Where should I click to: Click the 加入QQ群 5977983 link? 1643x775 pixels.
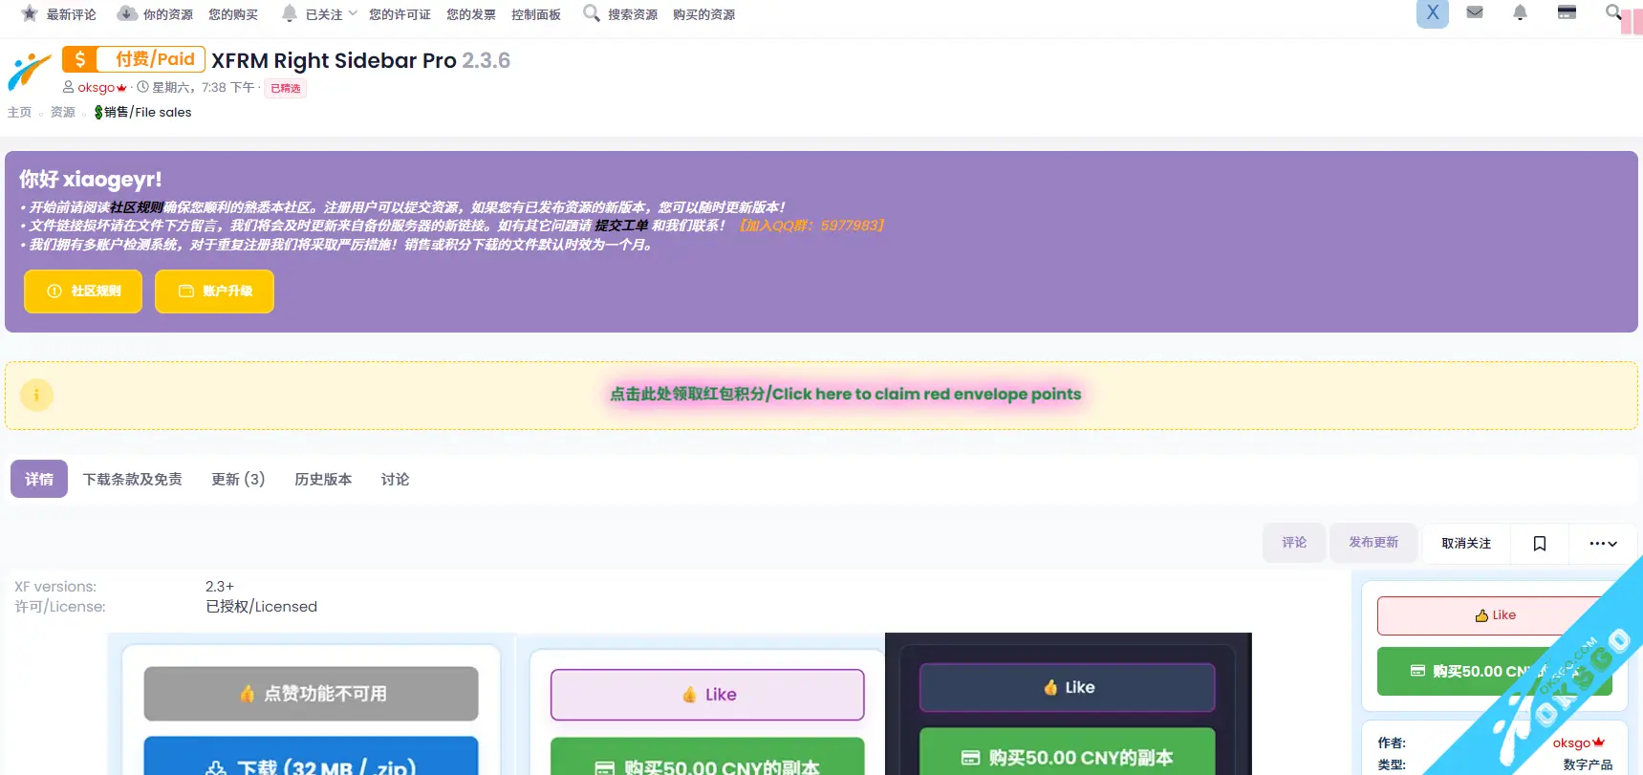pos(812,226)
